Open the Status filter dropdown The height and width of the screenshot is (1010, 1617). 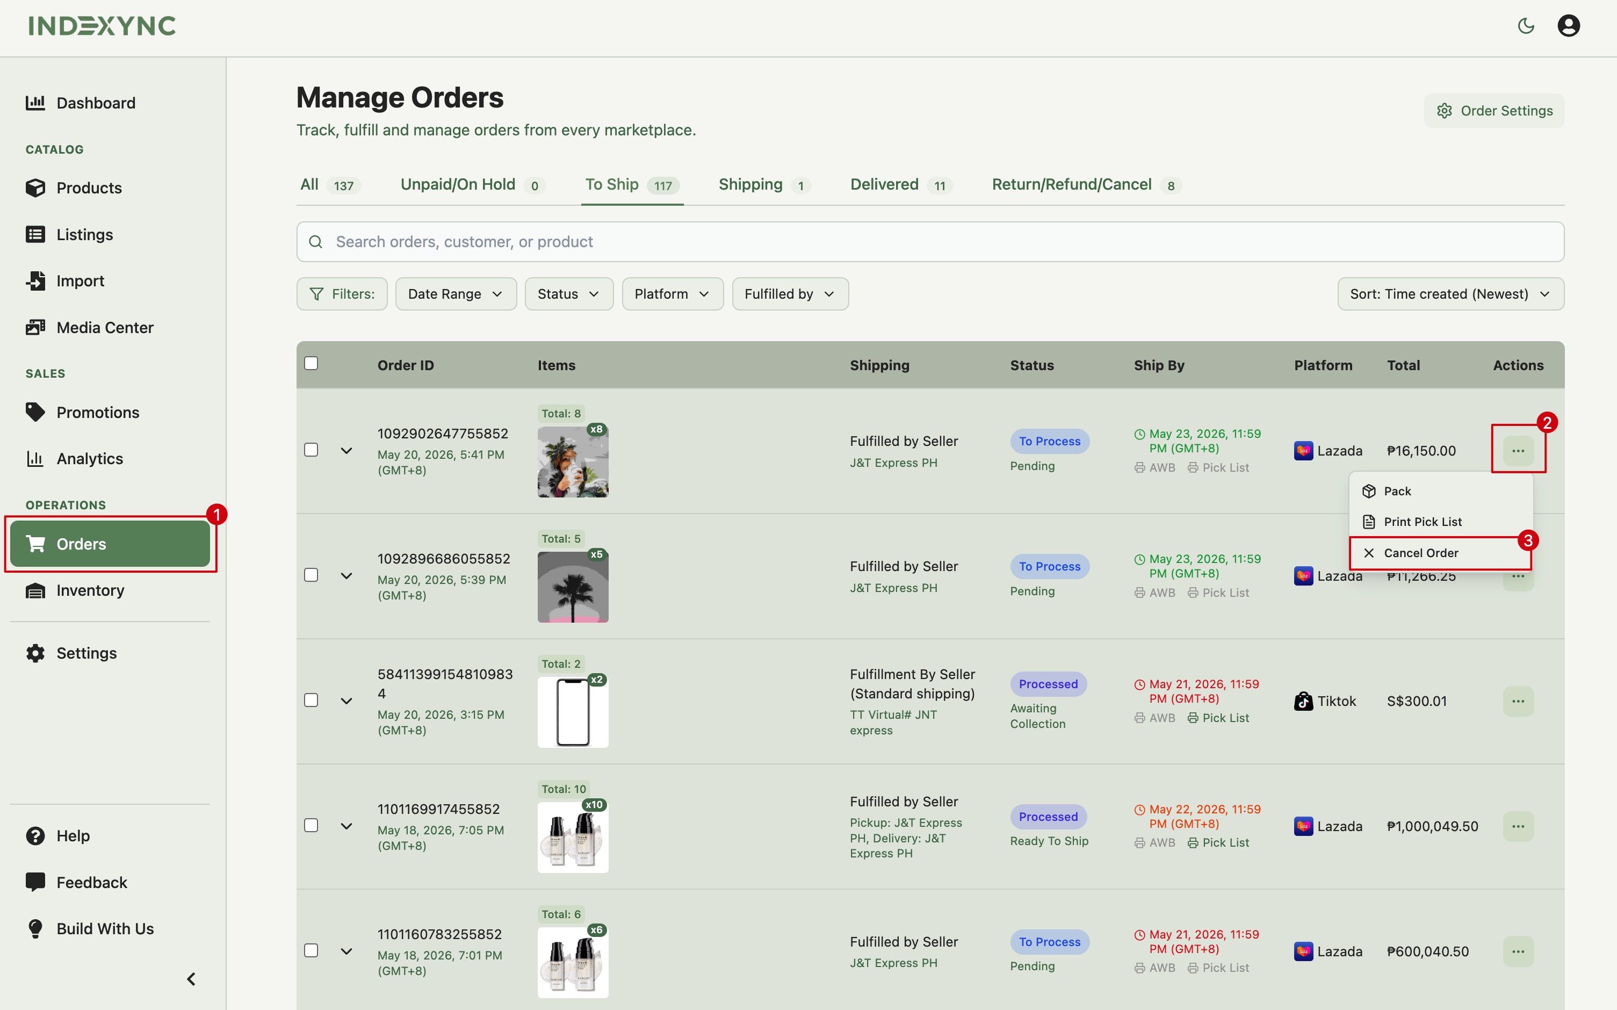click(568, 294)
